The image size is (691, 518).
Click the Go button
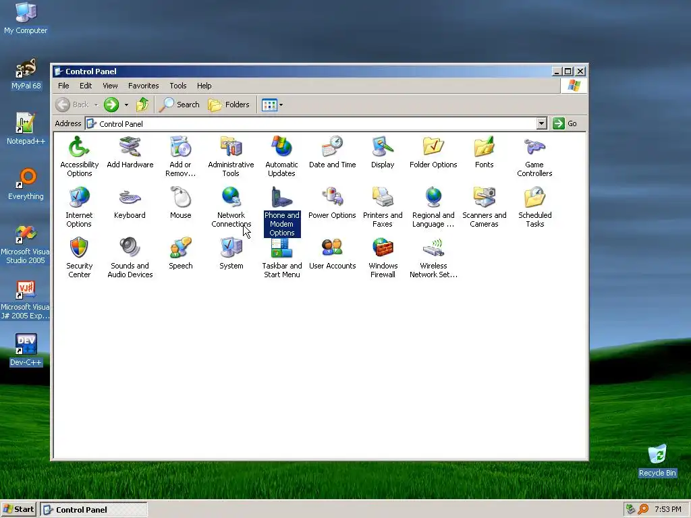pos(565,124)
